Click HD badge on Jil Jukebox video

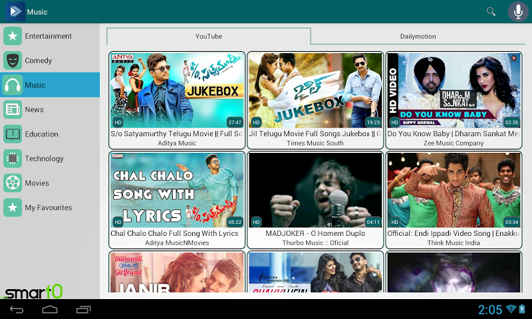point(256,122)
